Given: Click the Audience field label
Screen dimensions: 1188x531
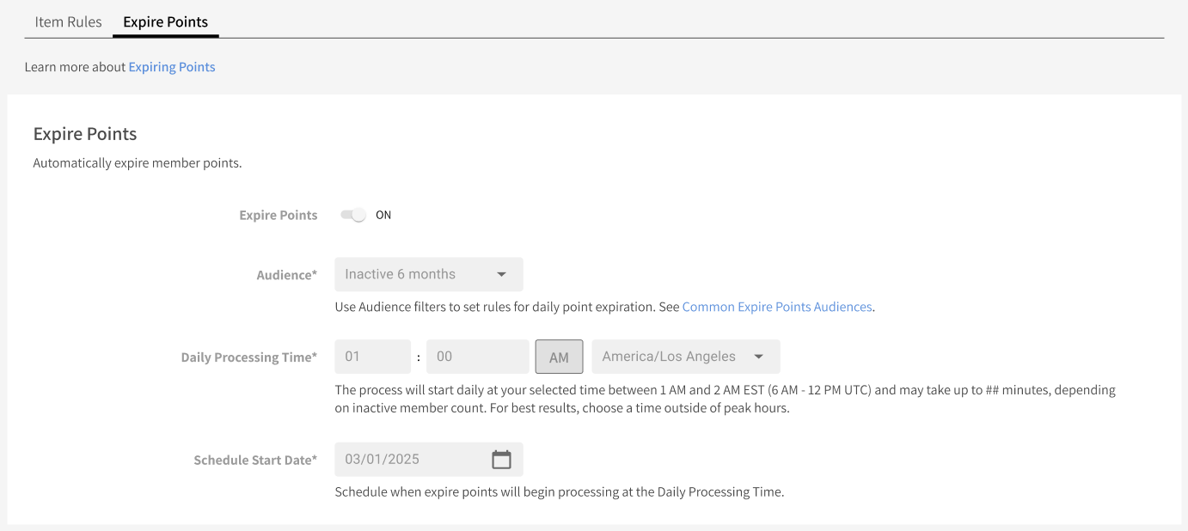Looking at the screenshot, I should [286, 275].
